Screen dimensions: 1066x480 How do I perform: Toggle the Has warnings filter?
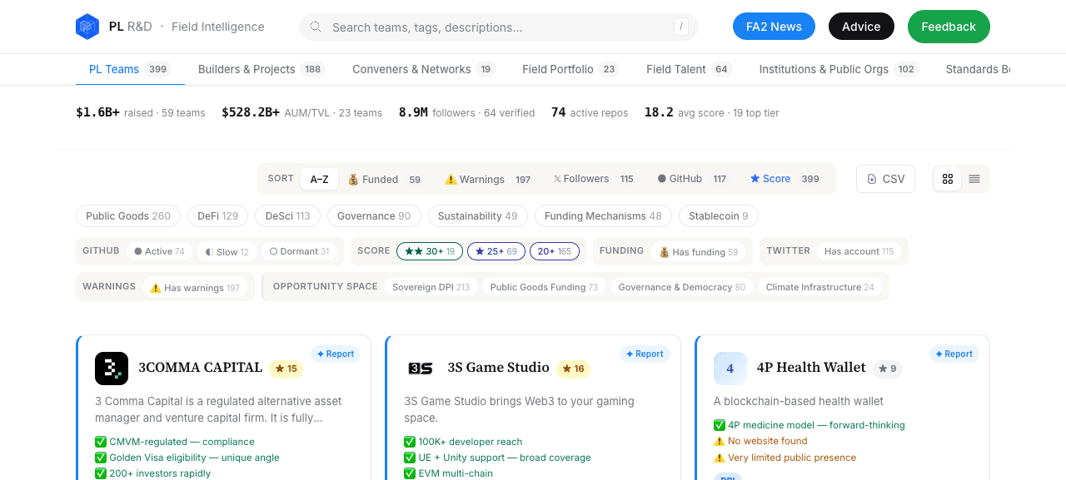(x=196, y=287)
